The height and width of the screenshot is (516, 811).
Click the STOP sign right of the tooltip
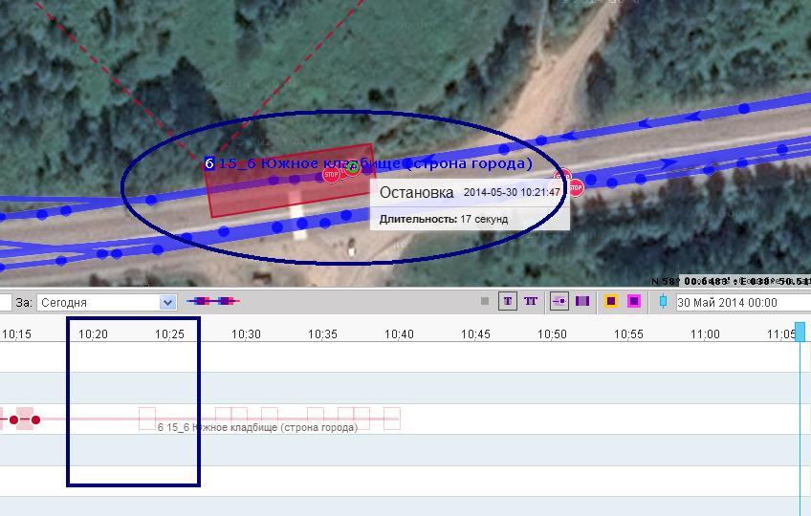pyautogui.click(x=576, y=188)
